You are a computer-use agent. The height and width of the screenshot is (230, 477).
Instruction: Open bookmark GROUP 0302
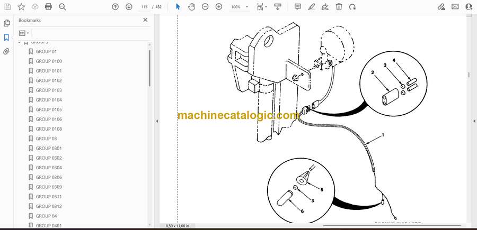pos(49,158)
